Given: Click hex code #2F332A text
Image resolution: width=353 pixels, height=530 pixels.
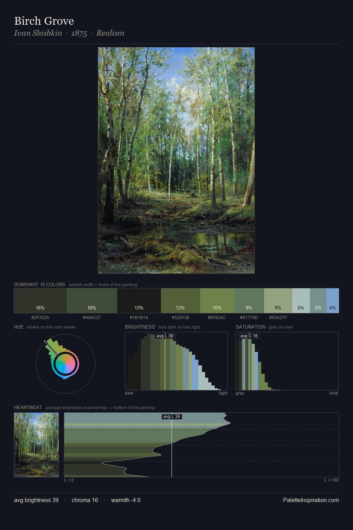Looking at the screenshot, I should tap(40, 318).
